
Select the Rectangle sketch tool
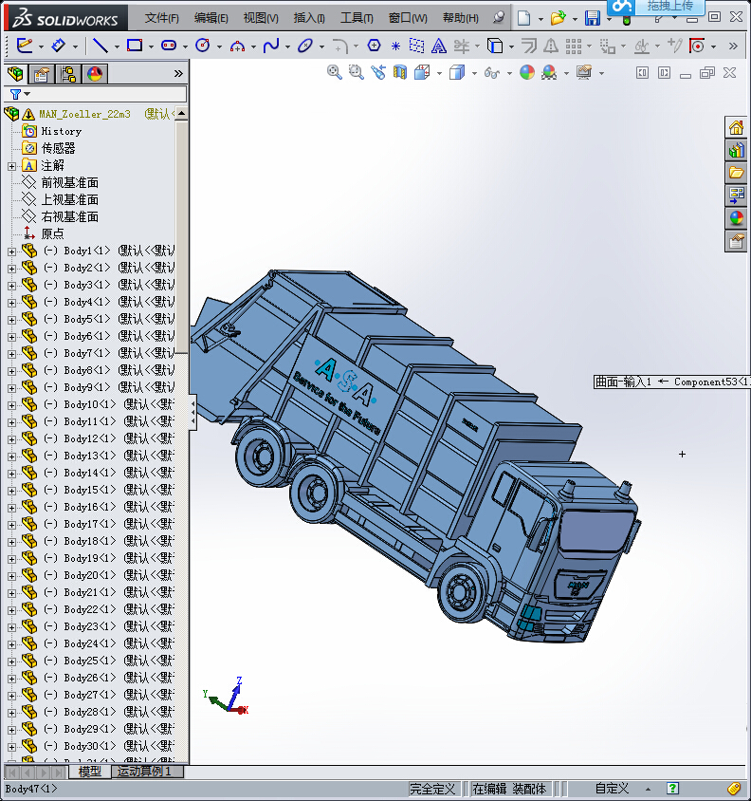pyautogui.click(x=134, y=45)
